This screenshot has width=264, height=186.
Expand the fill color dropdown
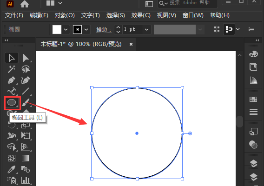[x=66, y=29]
